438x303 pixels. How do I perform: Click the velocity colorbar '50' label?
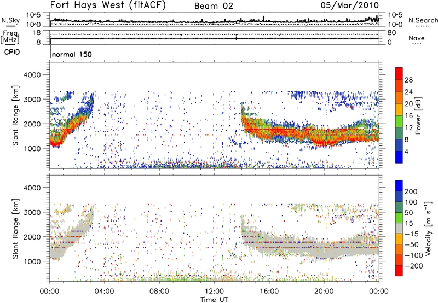pos(408,213)
